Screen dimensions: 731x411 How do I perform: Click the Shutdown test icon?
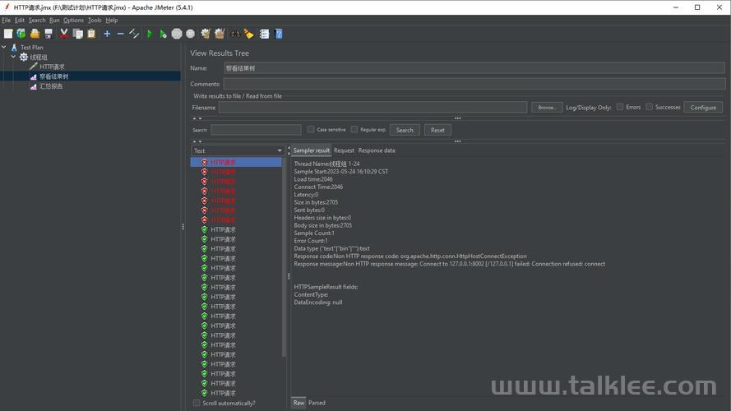pyautogui.click(x=190, y=34)
